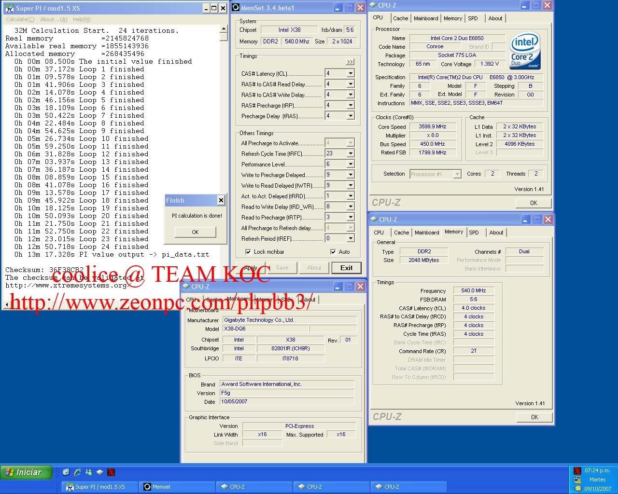Select the CPU tab in the CPU-Z Memory window
Image resolution: width=618 pixels, height=494 pixels.
[379, 233]
